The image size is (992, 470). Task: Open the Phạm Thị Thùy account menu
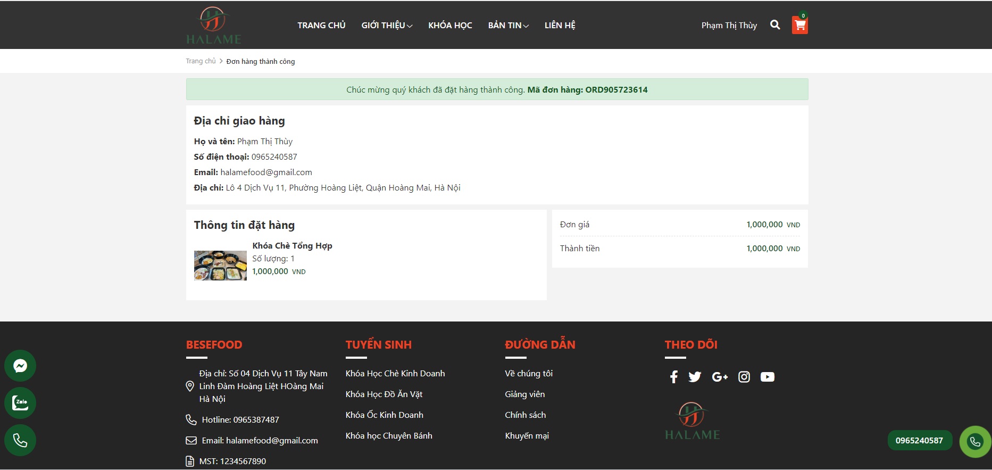(729, 26)
